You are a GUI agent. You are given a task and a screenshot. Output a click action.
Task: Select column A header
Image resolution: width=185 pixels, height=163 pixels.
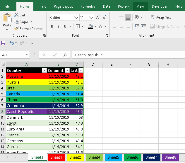[x=27, y=64]
